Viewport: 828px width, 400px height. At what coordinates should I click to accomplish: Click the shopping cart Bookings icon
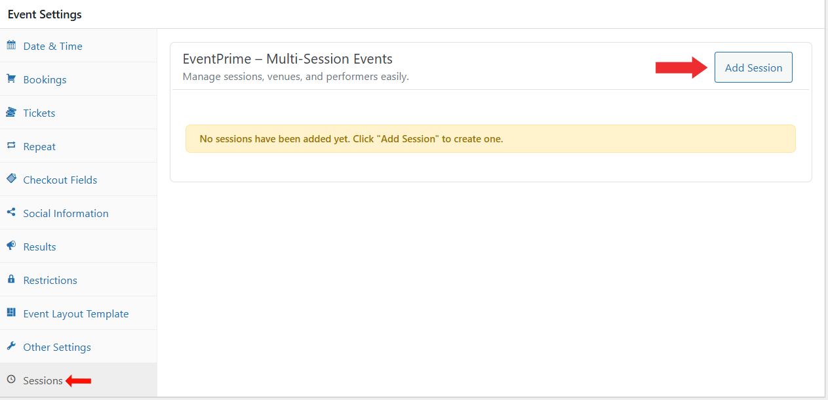coord(11,79)
